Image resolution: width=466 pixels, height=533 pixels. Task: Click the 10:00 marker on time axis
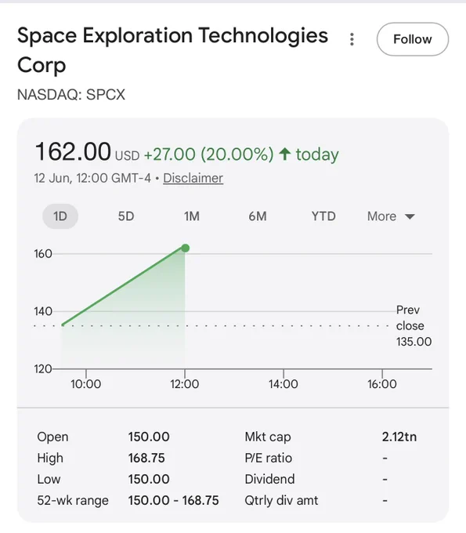(85, 384)
